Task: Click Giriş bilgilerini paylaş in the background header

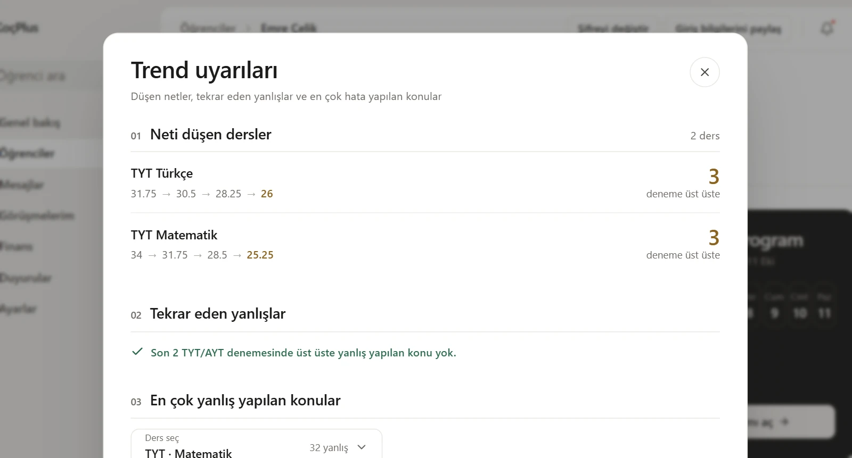Action: coord(728,28)
